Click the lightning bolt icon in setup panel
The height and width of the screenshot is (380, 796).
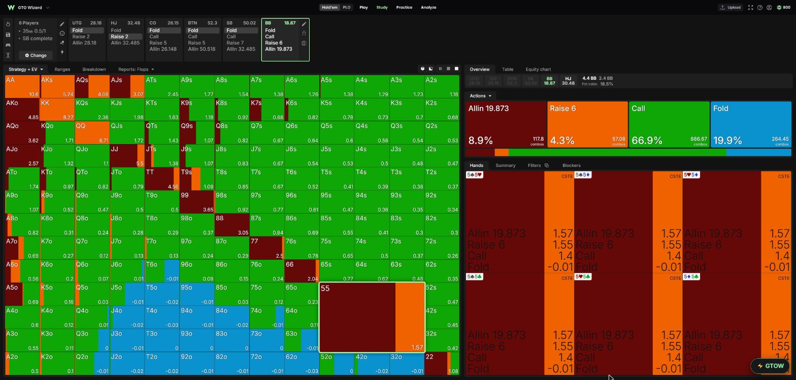tap(62, 52)
